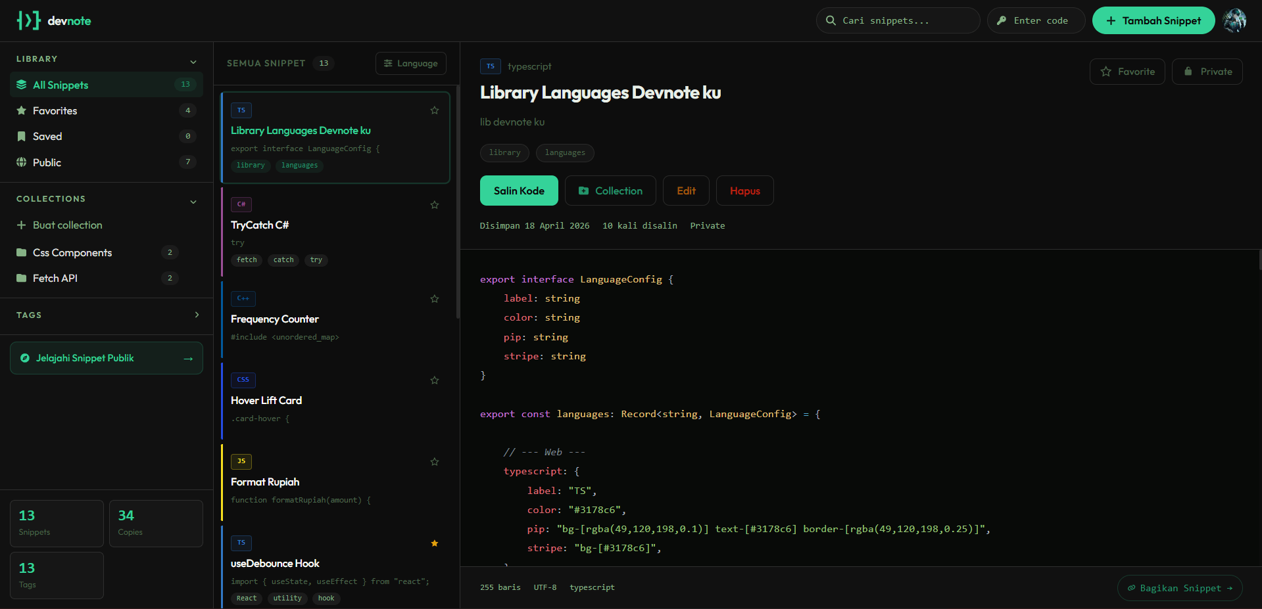Screen dimensions: 1262x609
Task: Toggle the Private visibility button
Action: 1207,72
